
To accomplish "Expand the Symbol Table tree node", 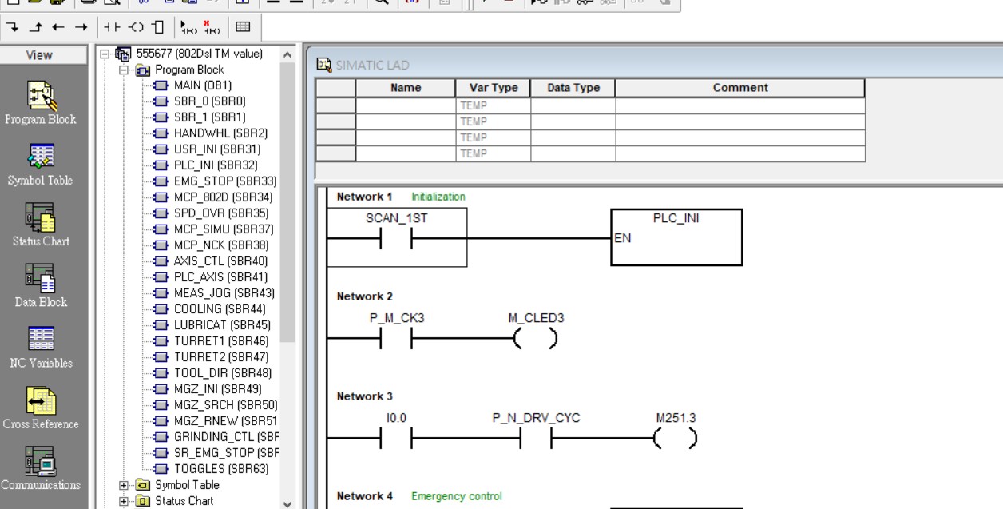I will point(124,485).
